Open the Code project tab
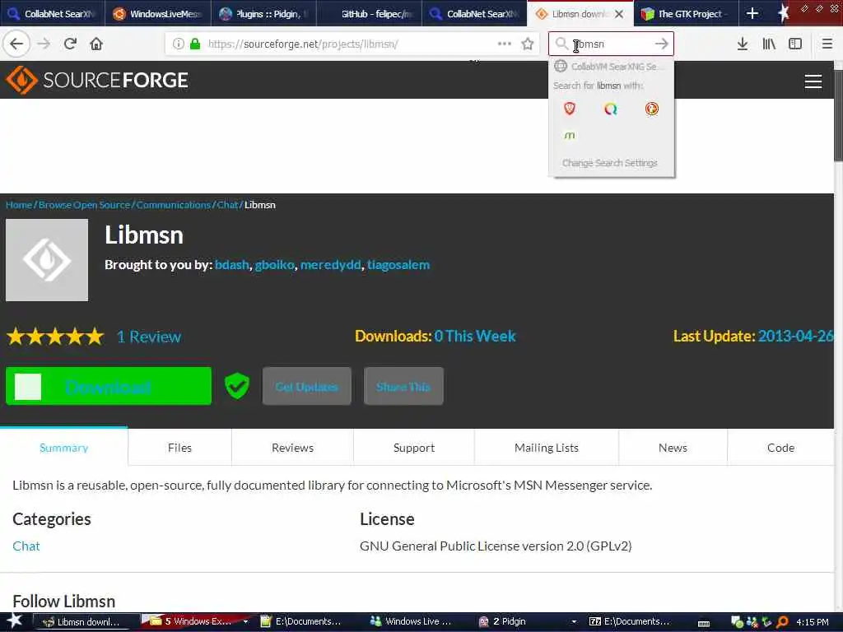The height and width of the screenshot is (632, 843). pyautogui.click(x=780, y=448)
